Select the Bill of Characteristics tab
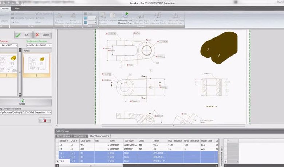The image size is (284, 167). [x=99, y=136]
